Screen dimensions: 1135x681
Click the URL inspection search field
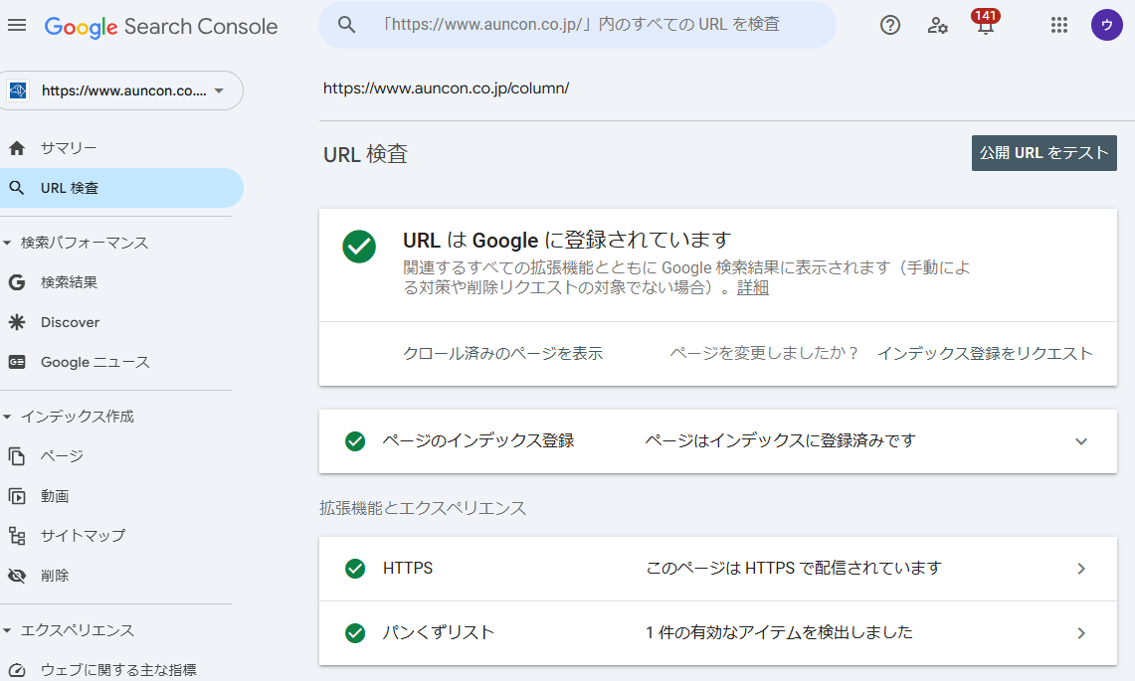pos(578,25)
